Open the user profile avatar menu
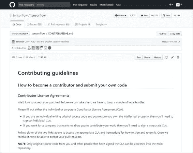This screenshot has width=193, height=153. [179, 5]
